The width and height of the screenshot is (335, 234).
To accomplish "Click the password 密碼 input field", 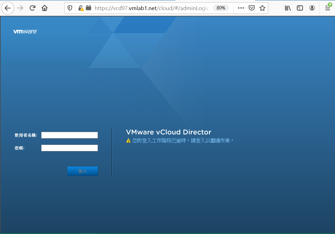I will point(69,148).
